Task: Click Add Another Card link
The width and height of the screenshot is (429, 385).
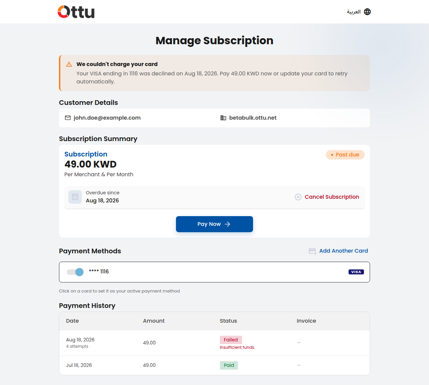Action: tap(344, 251)
